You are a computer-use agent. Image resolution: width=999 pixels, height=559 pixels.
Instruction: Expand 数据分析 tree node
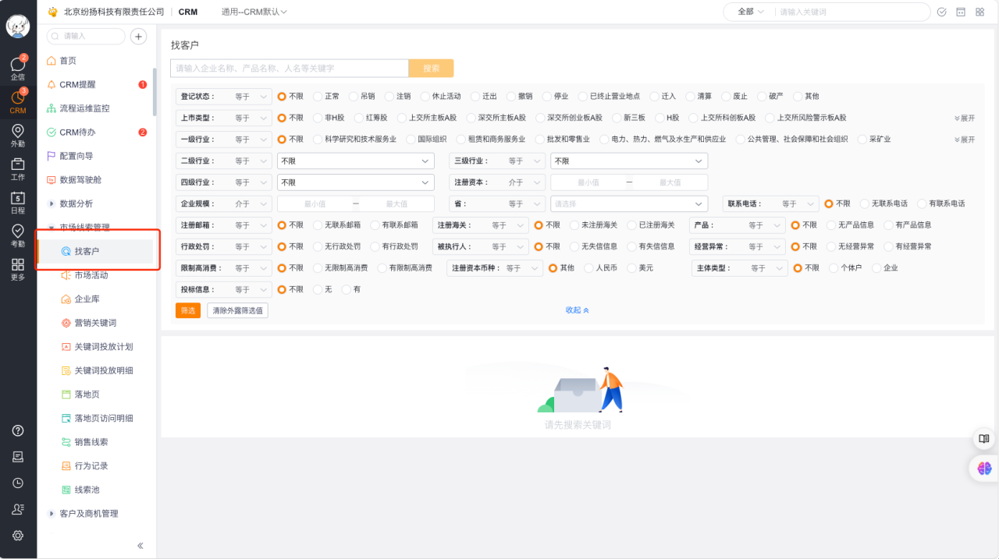52,203
